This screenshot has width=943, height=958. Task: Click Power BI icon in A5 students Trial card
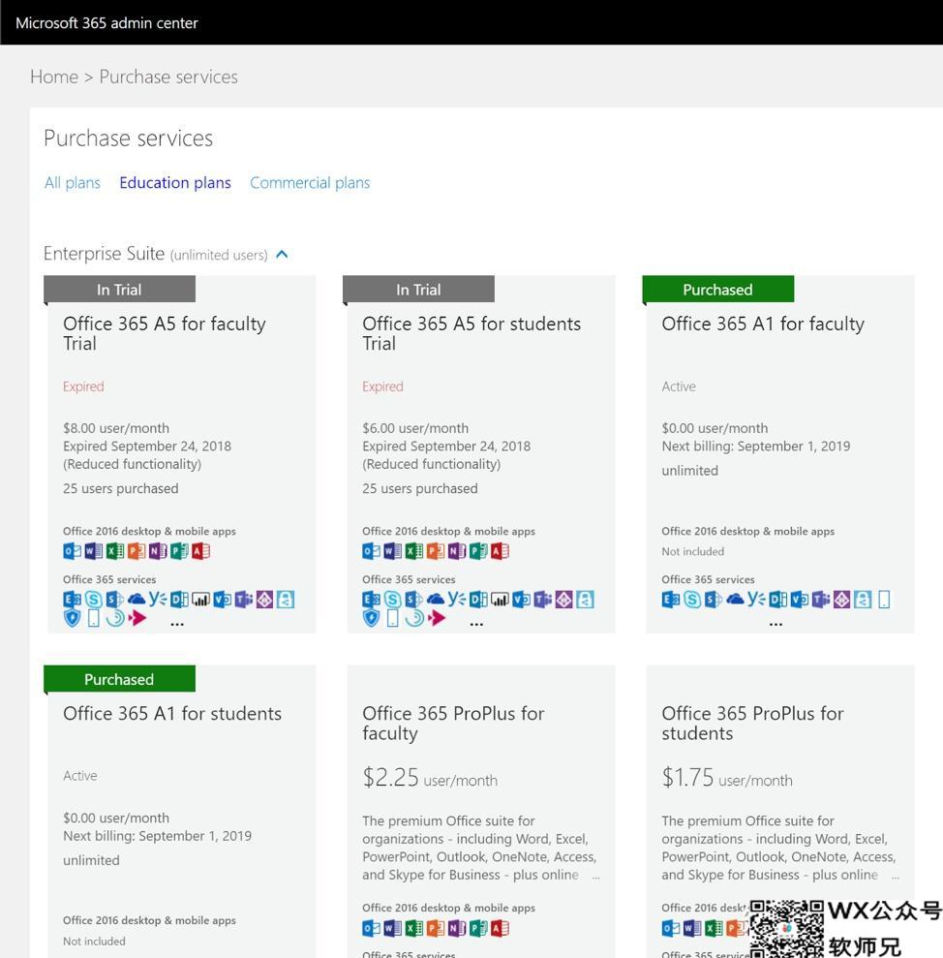pos(500,600)
